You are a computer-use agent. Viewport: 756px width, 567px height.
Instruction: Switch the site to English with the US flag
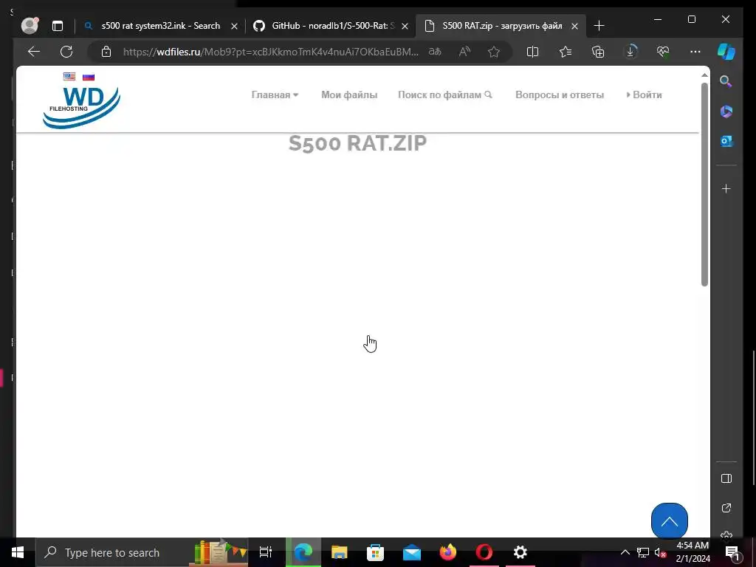tap(69, 76)
